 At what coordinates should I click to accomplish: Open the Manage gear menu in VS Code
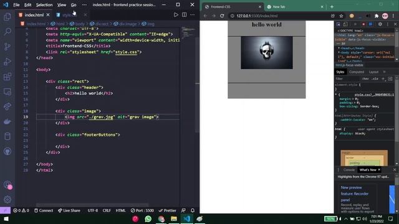click(7, 200)
